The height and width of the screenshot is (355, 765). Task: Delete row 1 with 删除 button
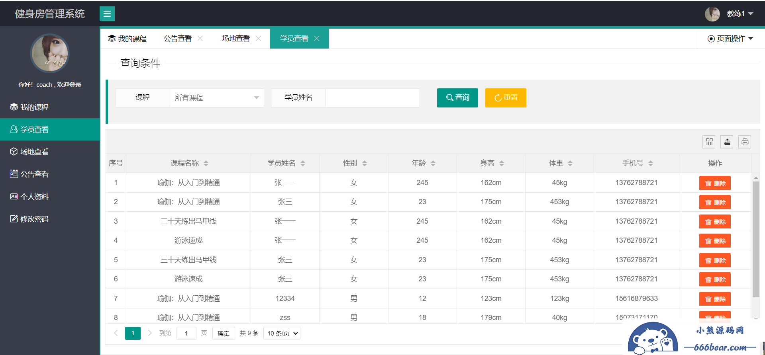(x=715, y=183)
